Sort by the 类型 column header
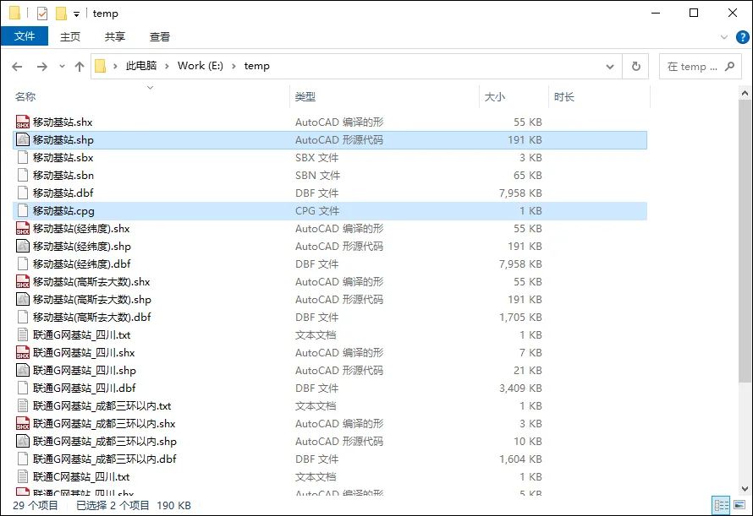The width and height of the screenshot is (753, 516). click(x=385, y=96)
